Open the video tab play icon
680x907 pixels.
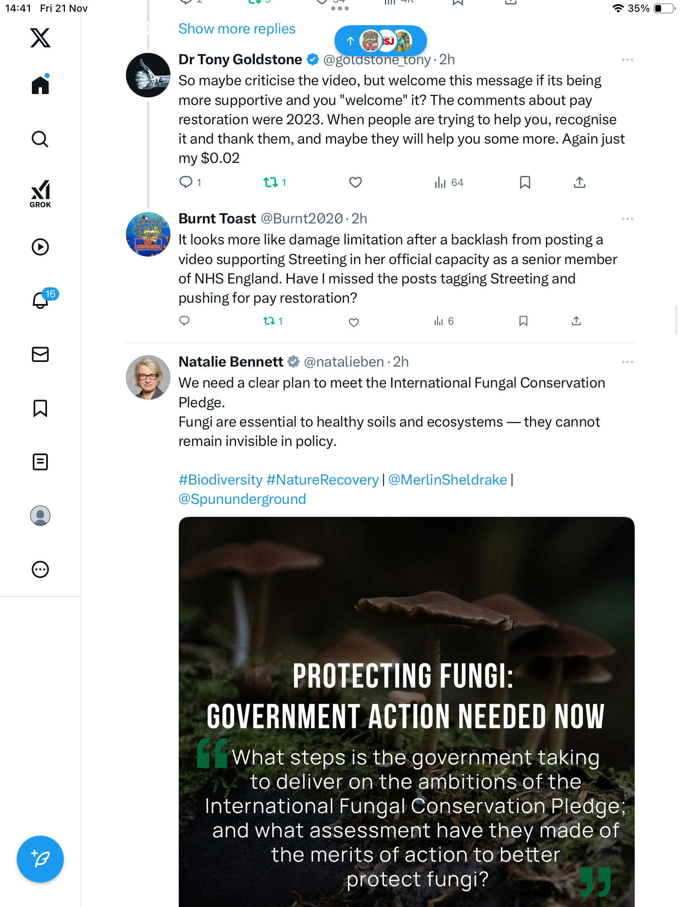[40, 247]
